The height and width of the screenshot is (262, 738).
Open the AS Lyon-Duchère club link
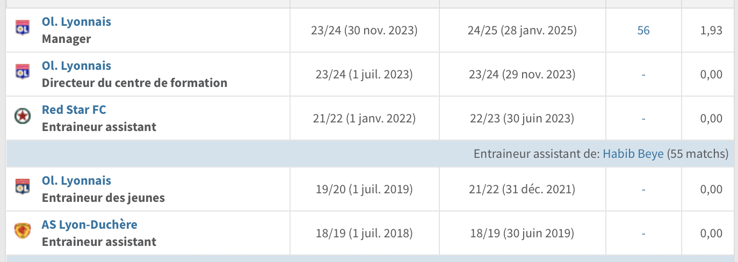[x=90, y=224]
